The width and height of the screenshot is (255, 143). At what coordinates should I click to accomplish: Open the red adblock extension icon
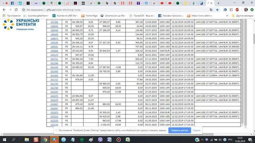237,10
